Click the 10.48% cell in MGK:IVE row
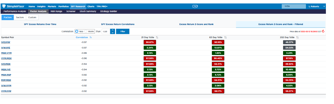334x104 pixels. (289, 69)
